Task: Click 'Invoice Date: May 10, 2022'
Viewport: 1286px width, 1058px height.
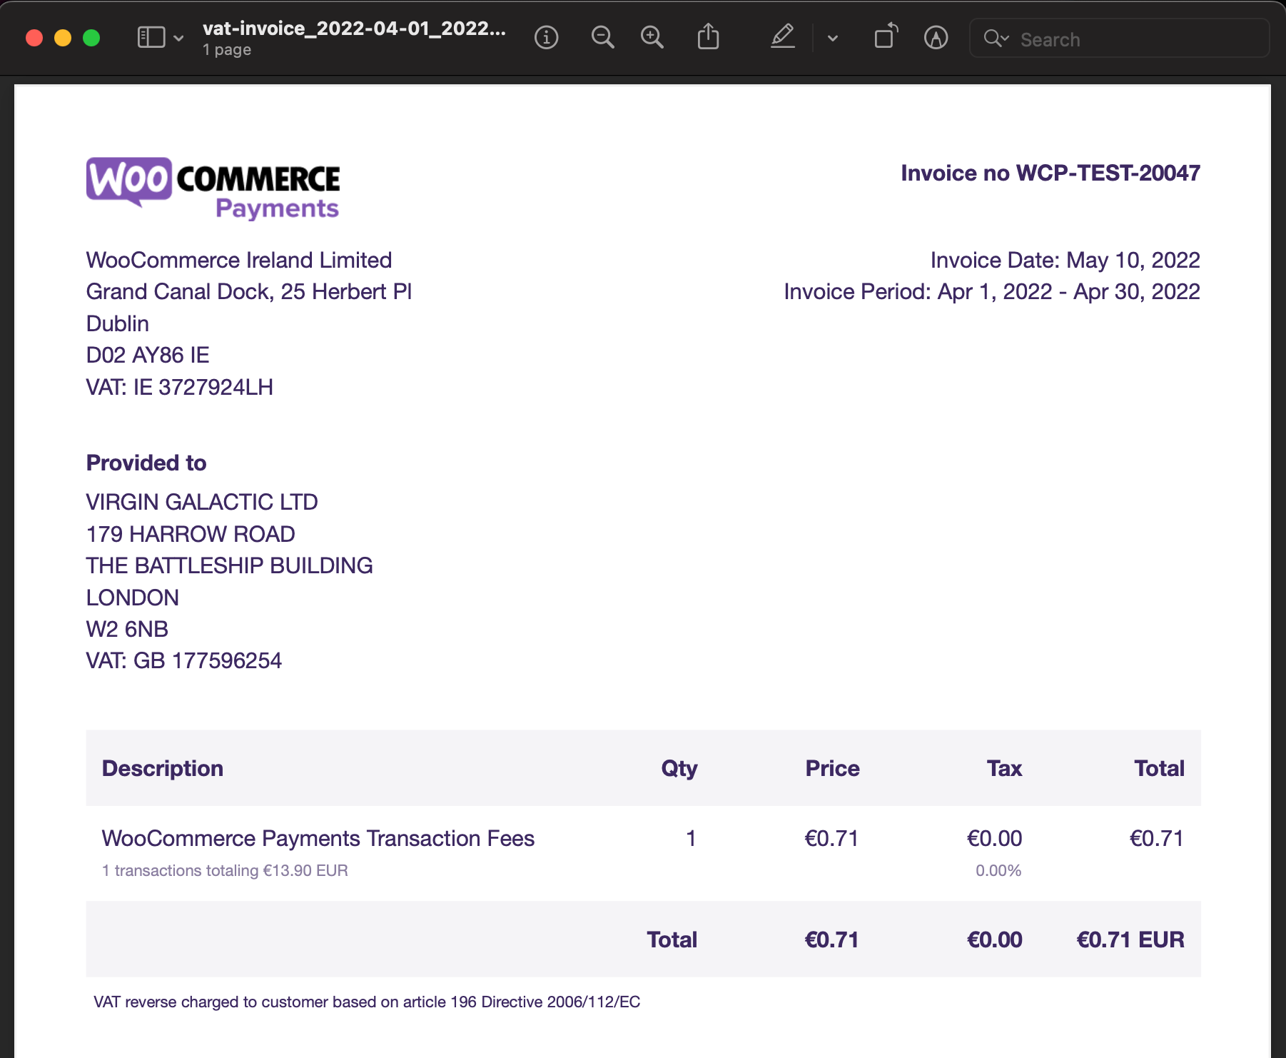Action: [1065, 260]
